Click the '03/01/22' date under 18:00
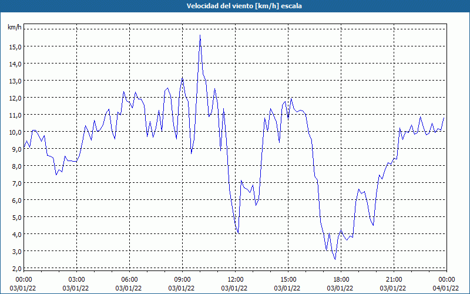The image size is (470, 294). click(340, 288)
